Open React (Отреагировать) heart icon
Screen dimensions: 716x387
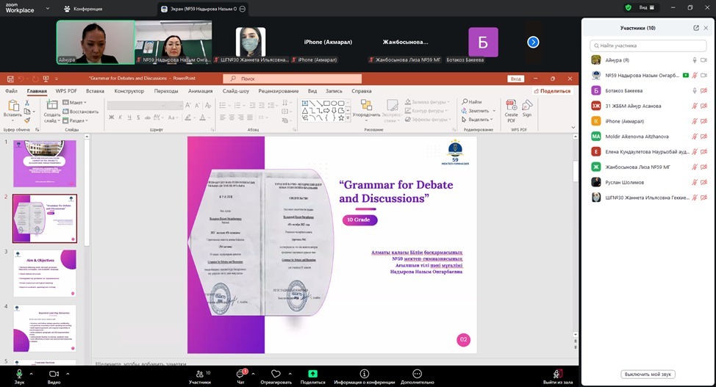(x=276, y=375)
